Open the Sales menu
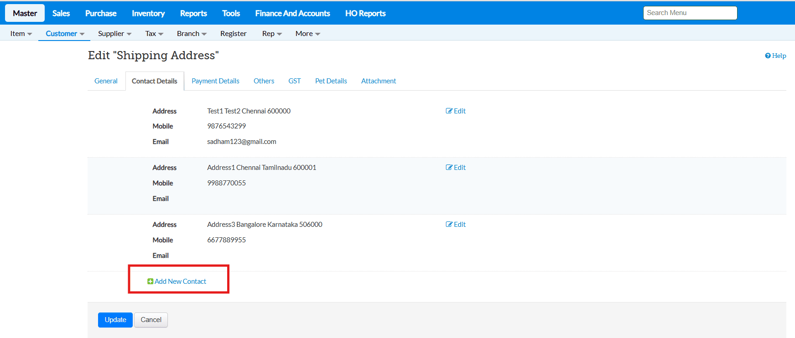This screenshot has height=338, width=795. click(x=61, y=13)
